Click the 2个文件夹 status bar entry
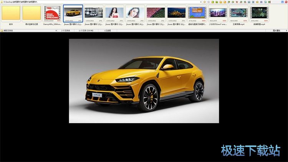This screenshot has height=162, width=288. coord(66,30)
